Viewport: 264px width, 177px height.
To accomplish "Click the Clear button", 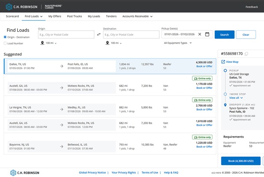I will 246,35.
